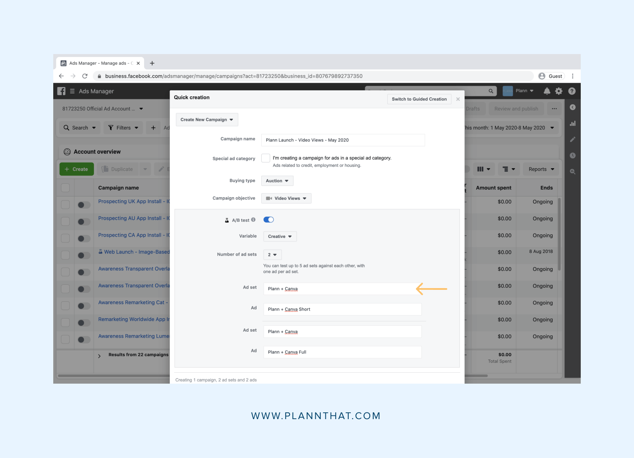Open the Duplicate dropdown arrow
This screenshot has width=634, height=458.
pyautogui.click(x=145, y=169)
